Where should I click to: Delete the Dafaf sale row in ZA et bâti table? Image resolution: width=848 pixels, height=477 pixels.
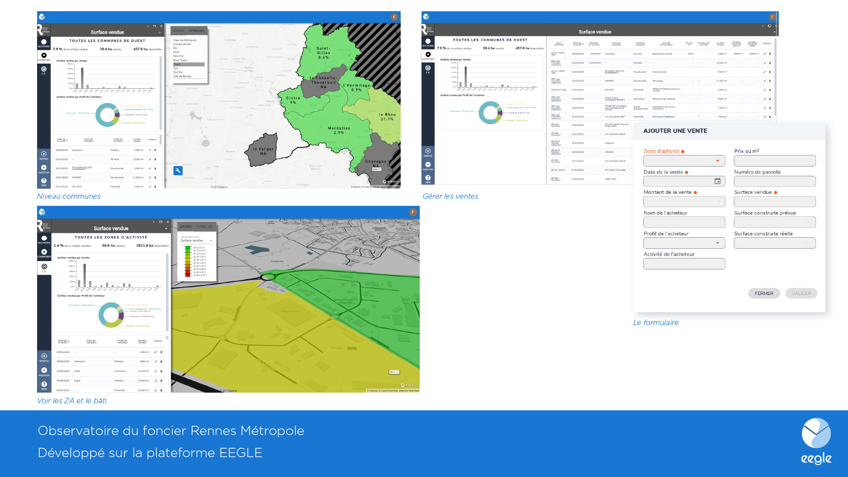pyautogui.click(x=161, y=371)
